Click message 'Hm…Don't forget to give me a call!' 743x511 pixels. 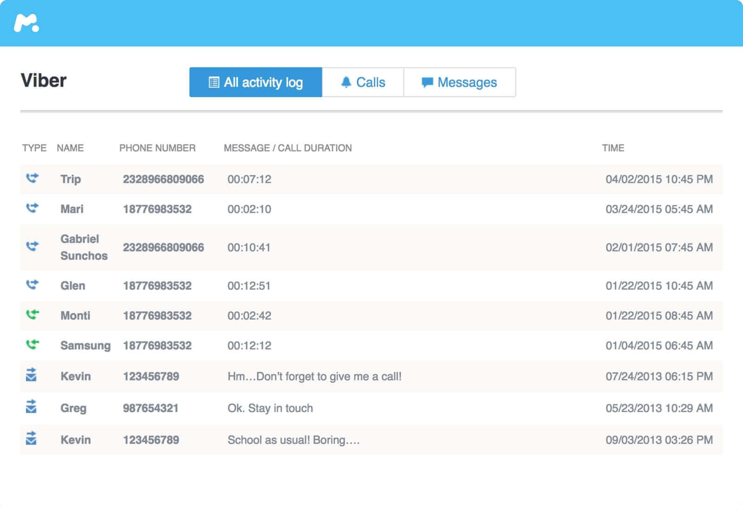tap(314, 376)
